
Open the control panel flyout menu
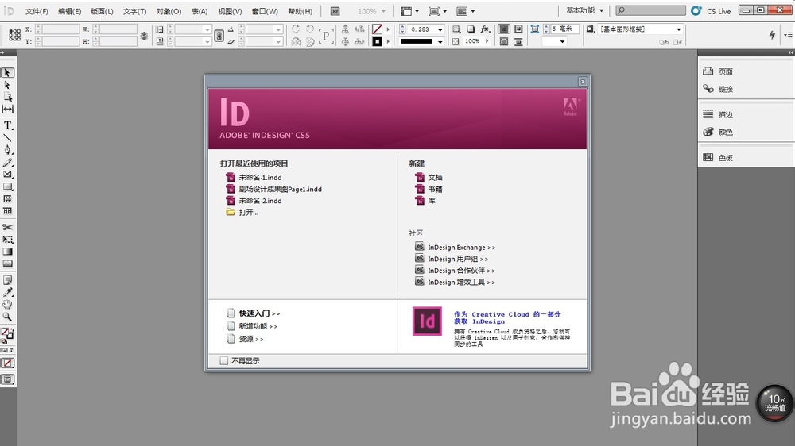tap(787, 34)
